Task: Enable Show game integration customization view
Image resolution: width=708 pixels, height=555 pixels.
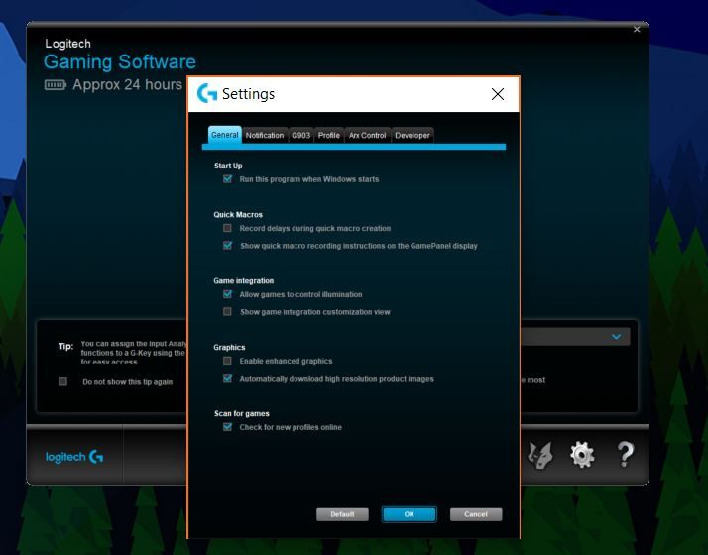Action: (228, 312)
